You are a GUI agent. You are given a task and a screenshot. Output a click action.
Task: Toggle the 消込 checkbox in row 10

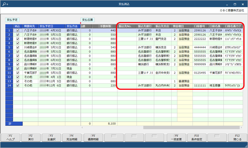[18, 69]
